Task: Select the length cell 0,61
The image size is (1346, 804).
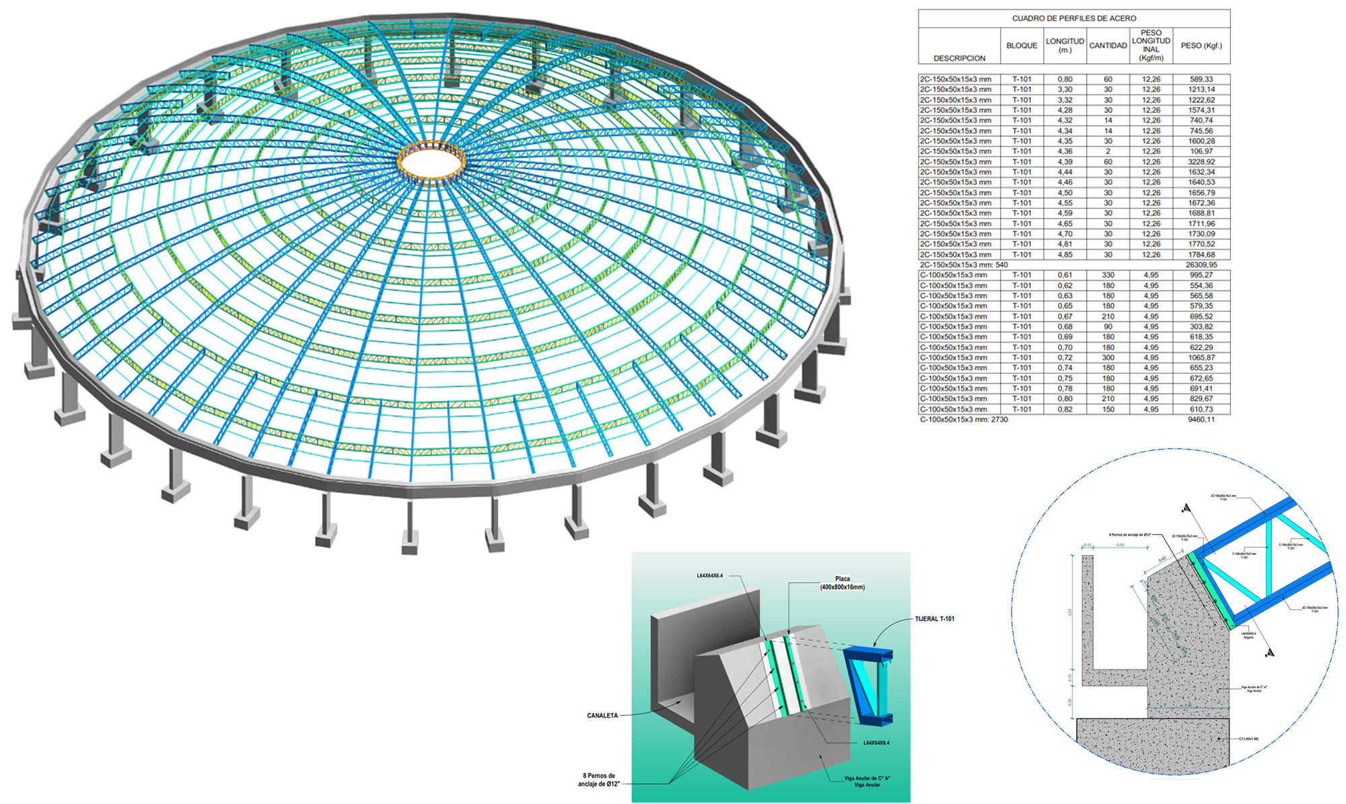Action: (x=1065, y=275)
